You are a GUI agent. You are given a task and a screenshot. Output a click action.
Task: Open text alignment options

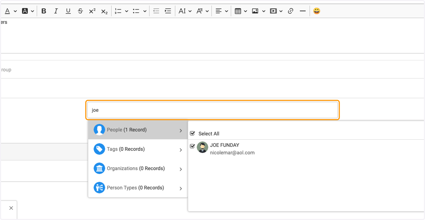219,11
